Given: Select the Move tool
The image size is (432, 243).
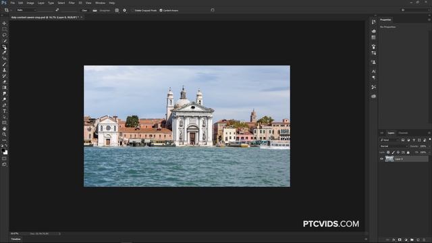Looking at the screenshot, I should pyautogui.click(x=4, y=24).
